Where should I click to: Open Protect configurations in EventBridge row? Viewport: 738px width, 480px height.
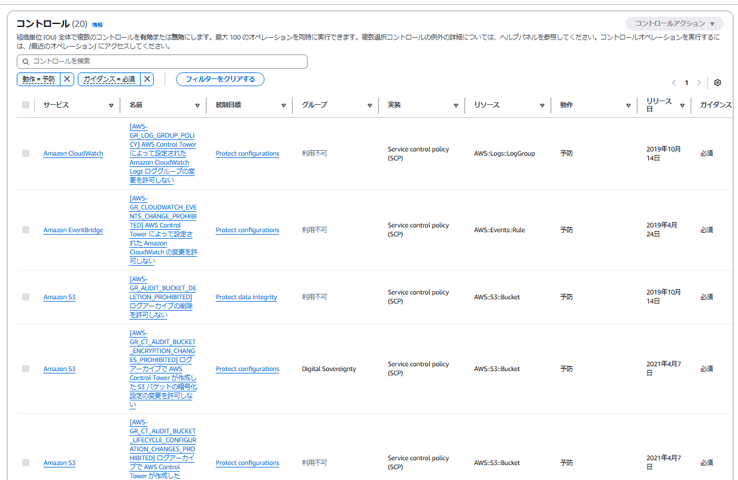point(247,230)
